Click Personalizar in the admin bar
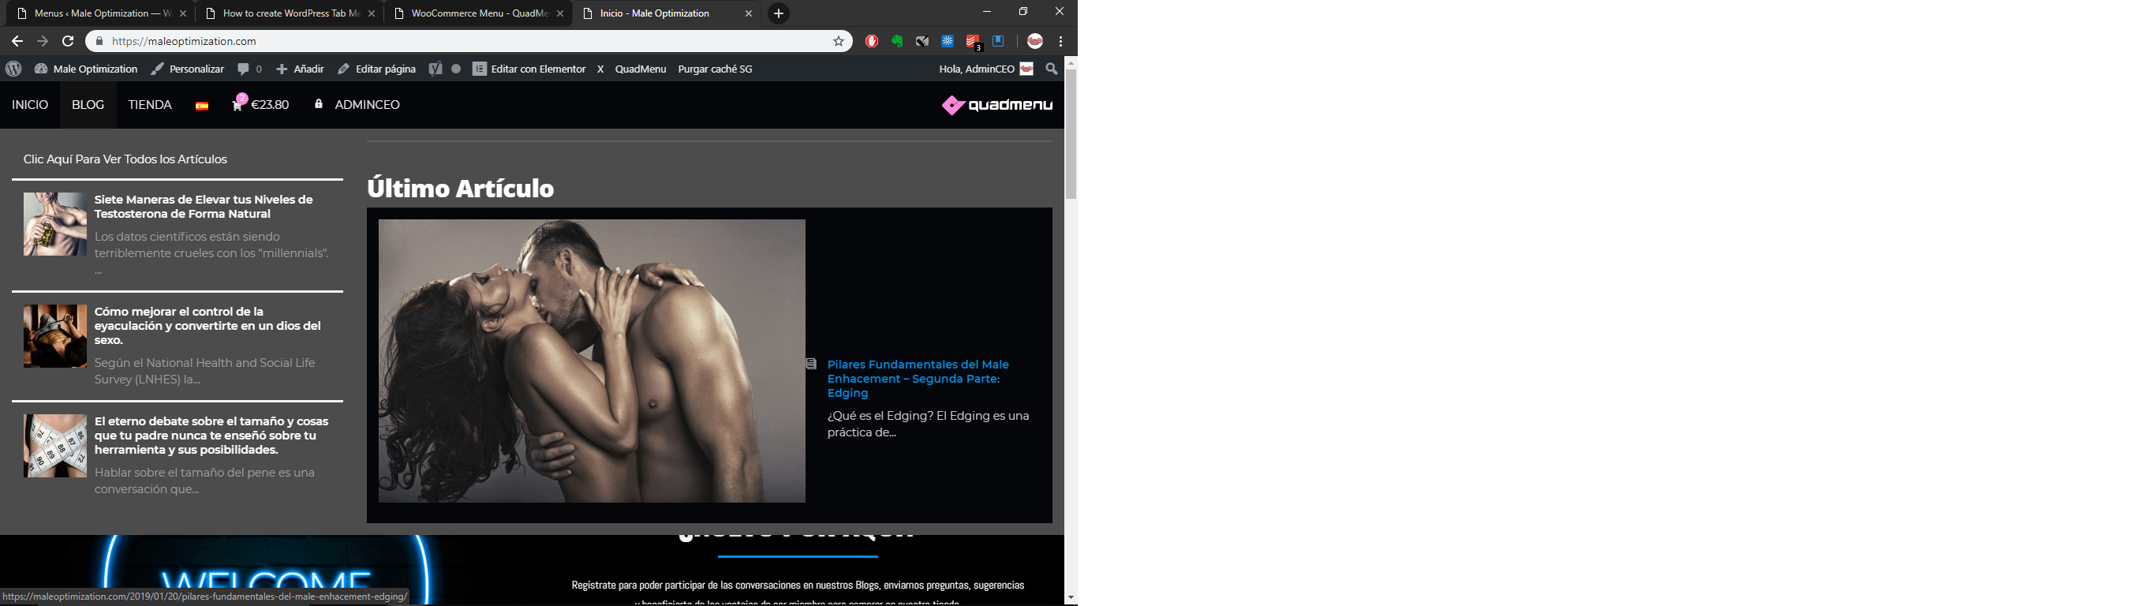This screenshot has height=606, width=2146. 188,69
